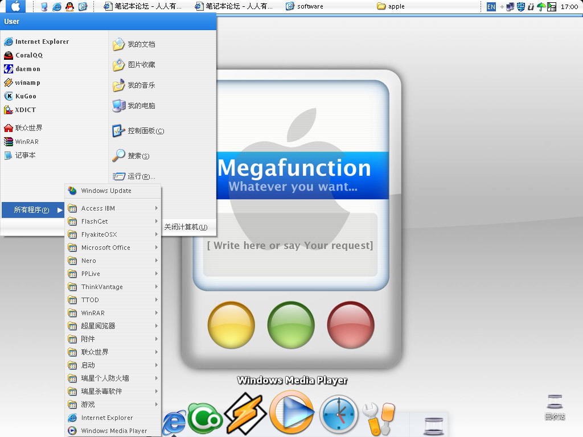Expand the 游戏 submenu arrow
Screen dimensions: 583x437
pyautogui.click(x=157, y=405)
